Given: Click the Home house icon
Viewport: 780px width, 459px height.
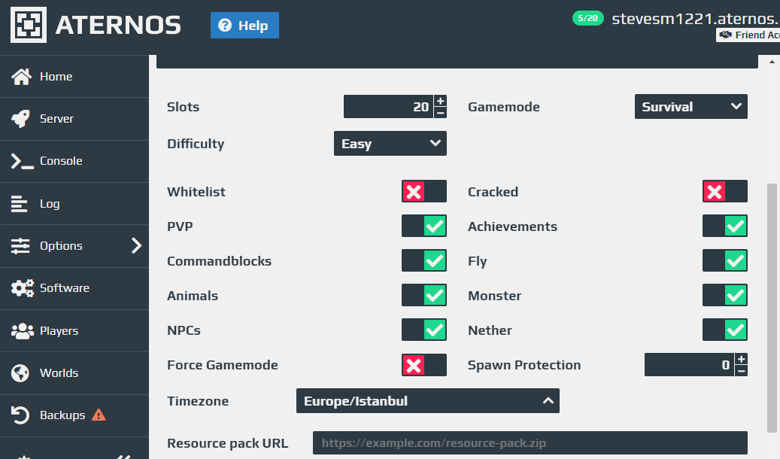Looking at the screenshot, I should 21,77.
